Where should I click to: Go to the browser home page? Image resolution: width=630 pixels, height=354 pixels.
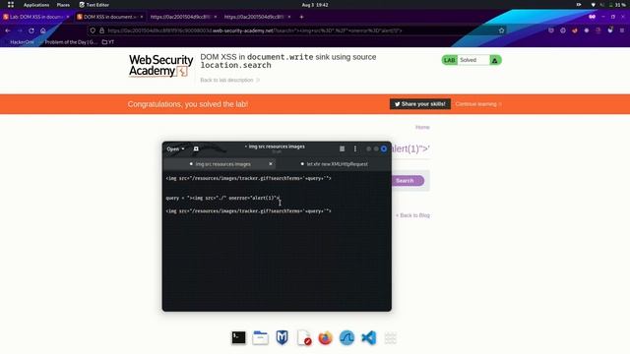(x=43, y=30)
